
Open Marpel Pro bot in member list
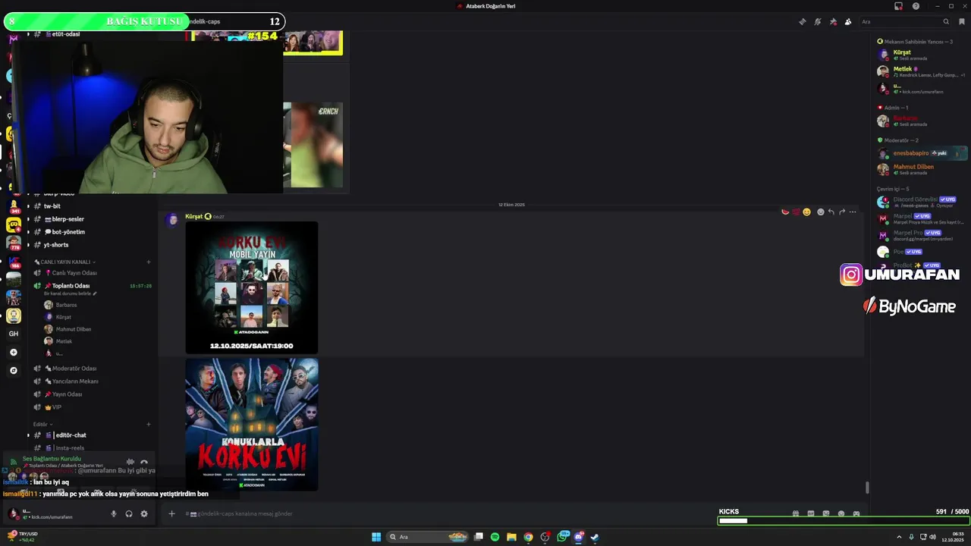[921, 235]
